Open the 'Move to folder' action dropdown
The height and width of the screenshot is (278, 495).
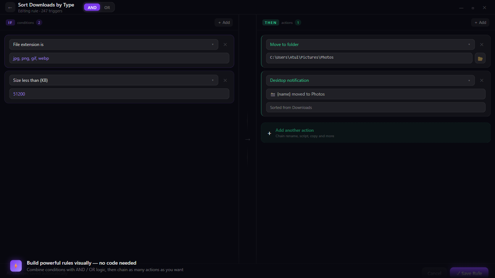click(x=370, y=45)
